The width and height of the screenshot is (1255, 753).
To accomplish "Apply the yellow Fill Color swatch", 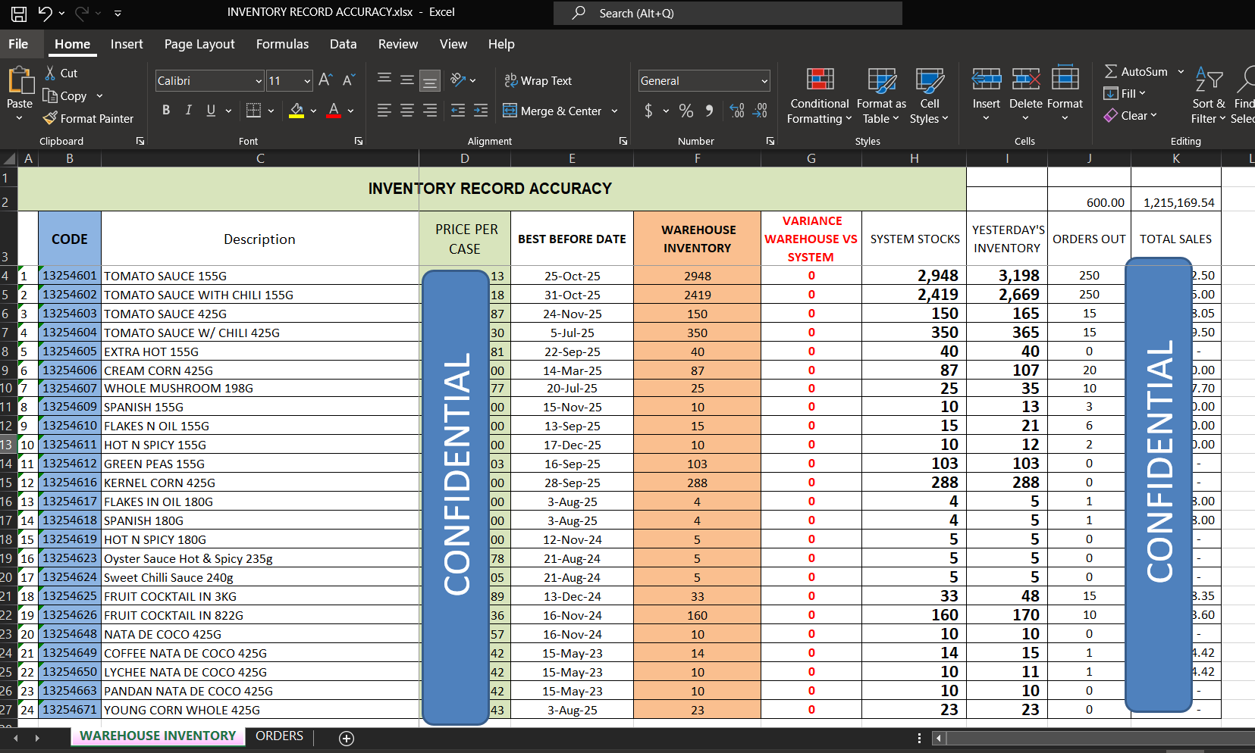I will [296, 111].
